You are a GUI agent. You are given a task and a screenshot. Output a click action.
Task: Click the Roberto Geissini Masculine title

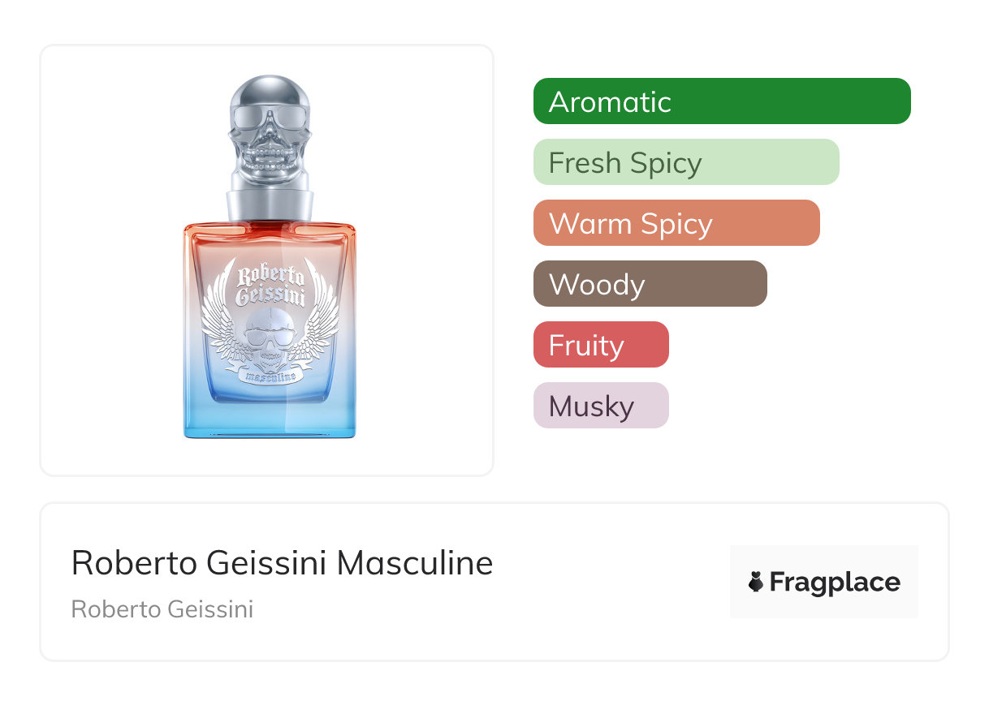tap(282, 563)
